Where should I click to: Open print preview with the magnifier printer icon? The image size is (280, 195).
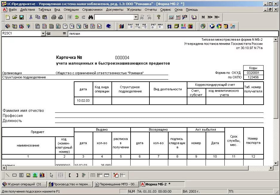point(61,17)
